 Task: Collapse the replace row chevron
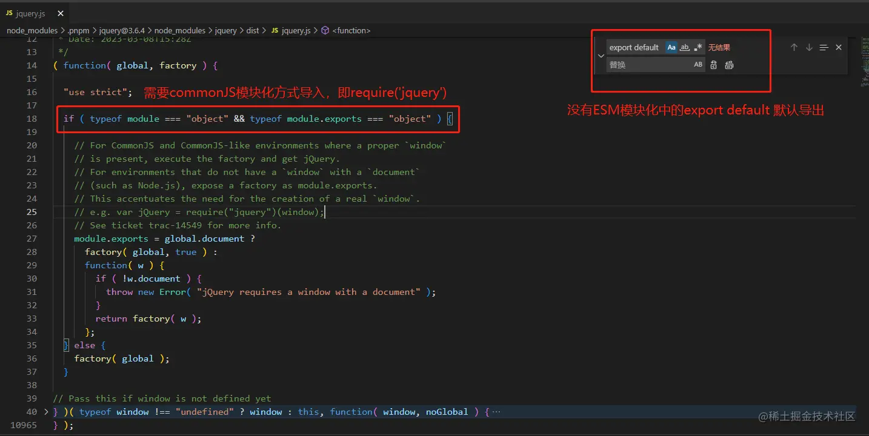click(601, 56)
